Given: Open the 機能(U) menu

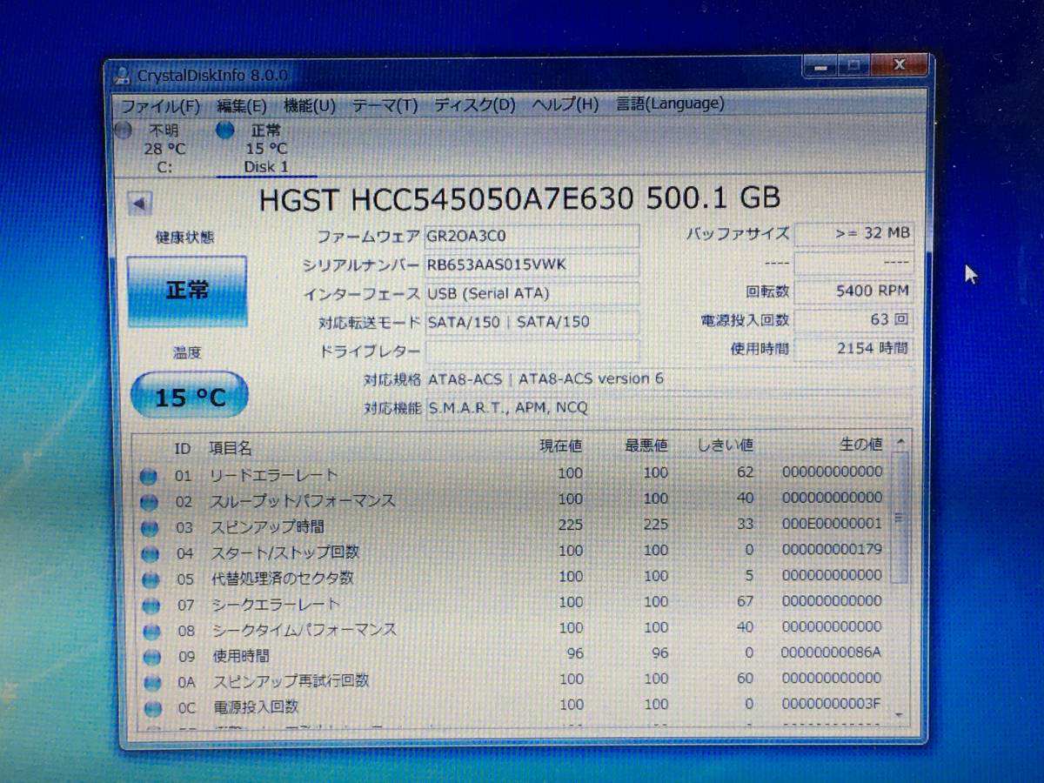Looking at the screenshot, I should point(309,106).
